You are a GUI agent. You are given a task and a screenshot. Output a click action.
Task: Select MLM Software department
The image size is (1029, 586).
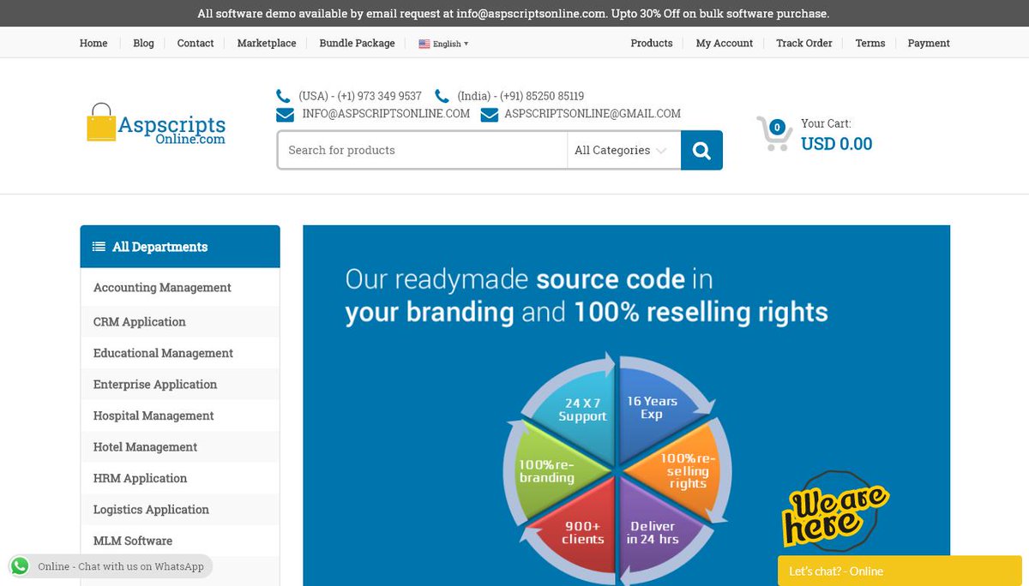133,541
